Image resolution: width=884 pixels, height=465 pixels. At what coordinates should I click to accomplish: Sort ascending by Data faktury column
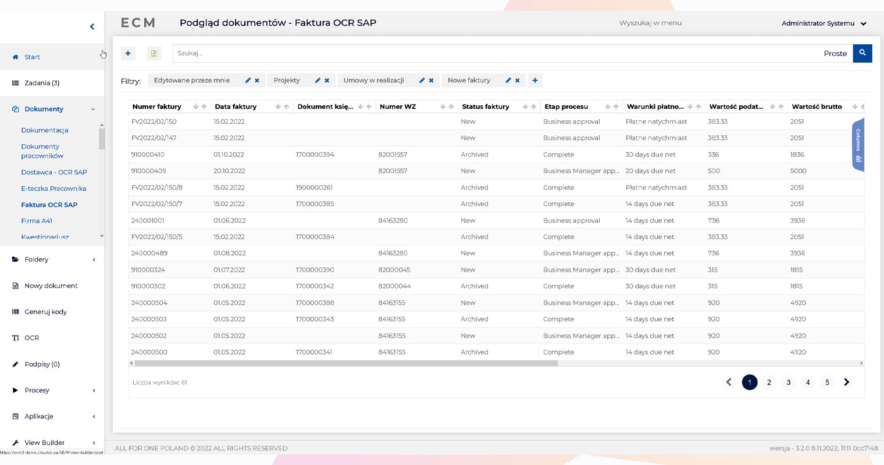(286, 107)
